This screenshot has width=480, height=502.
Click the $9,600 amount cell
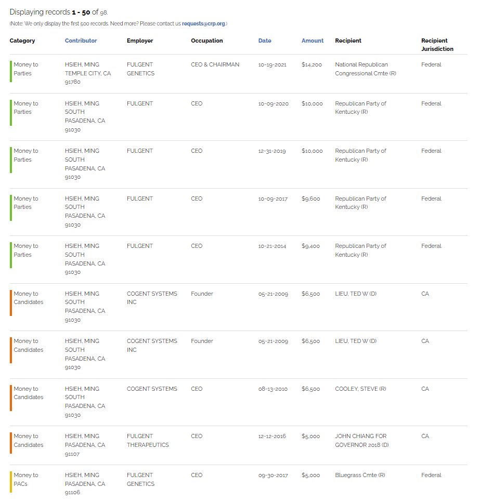pos(310,199)
